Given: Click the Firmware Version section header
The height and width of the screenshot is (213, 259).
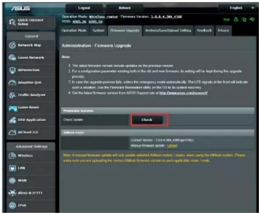Looking at the screenshot, I should [158, 111].
